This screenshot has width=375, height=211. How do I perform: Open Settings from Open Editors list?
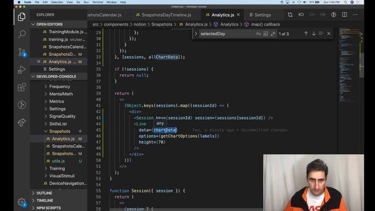click(x=57, y=69)
